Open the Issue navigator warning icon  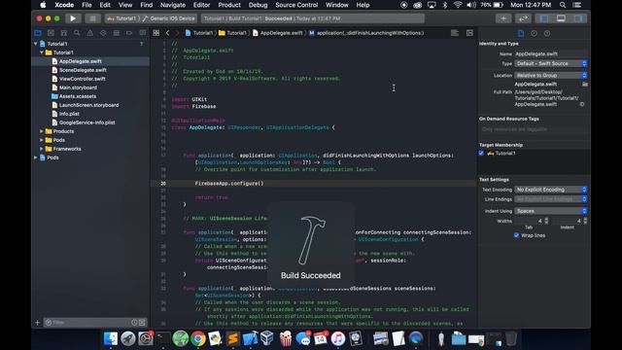tap(90, 33)
